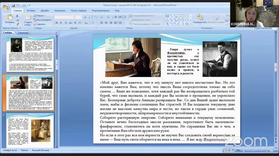Click the Создать слайд new slide icon
The width and height of the screenshot is (279, 156).
coord(27,17)
